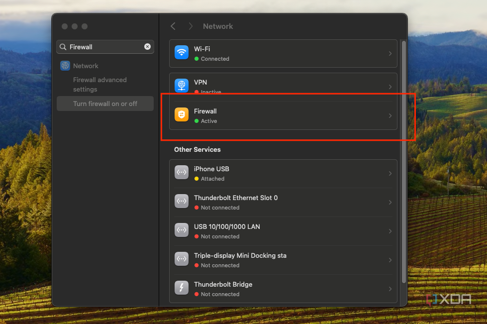
Task: Click the Thunderbolt Ethernet Slot 0 icon
Action: (182, 201)
